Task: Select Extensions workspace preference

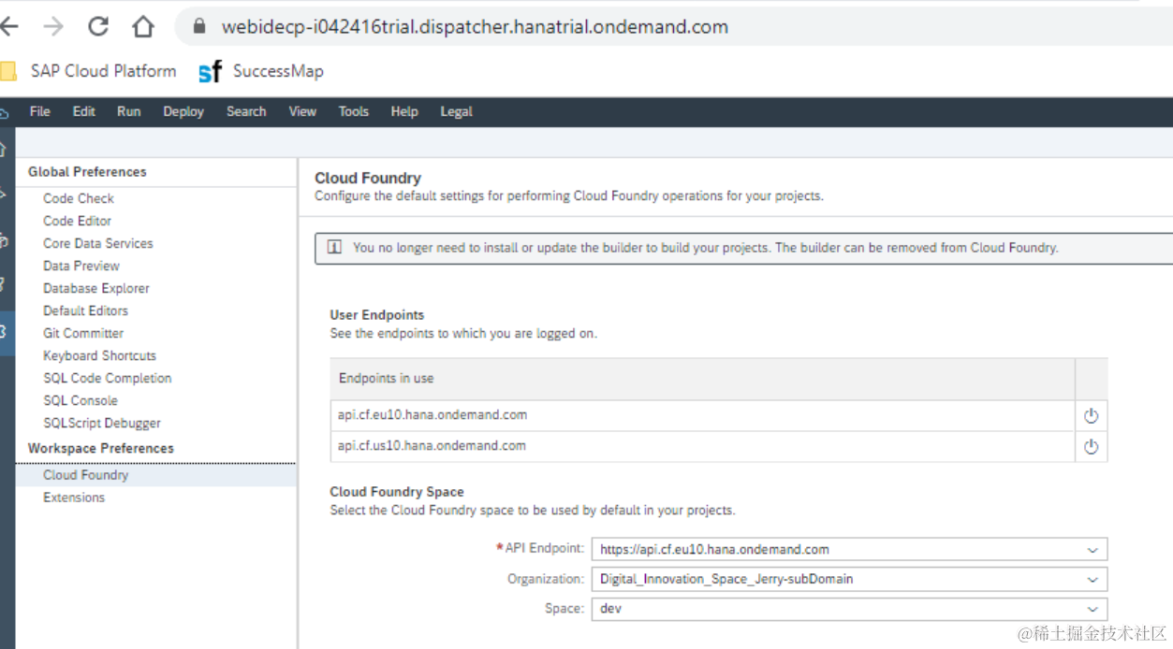Action: (74, 498)
